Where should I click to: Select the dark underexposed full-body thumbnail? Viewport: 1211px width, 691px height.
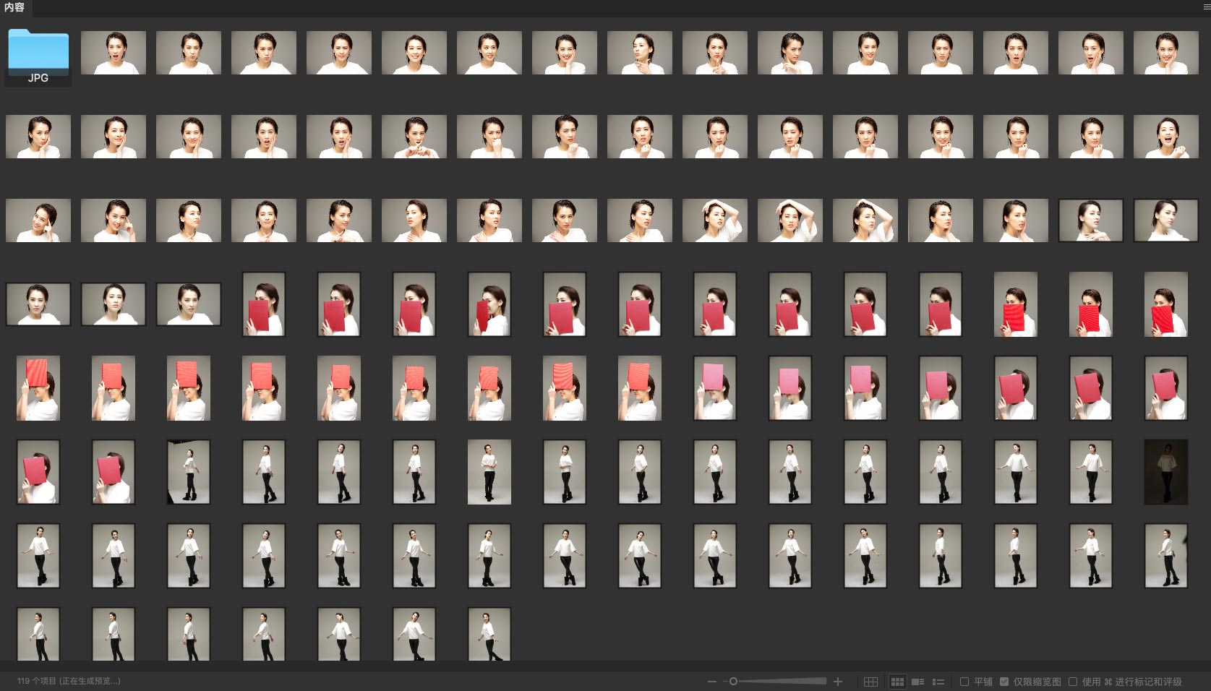(1165, 472)
